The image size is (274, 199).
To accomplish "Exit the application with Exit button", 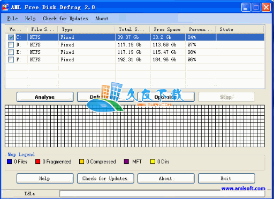I will pos(226,178).
